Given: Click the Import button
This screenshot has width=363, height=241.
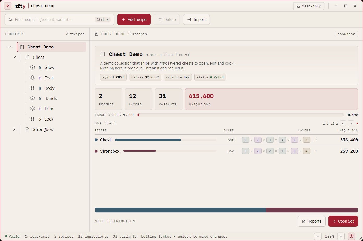Looking at the screenshot, I should coord(196,20).
